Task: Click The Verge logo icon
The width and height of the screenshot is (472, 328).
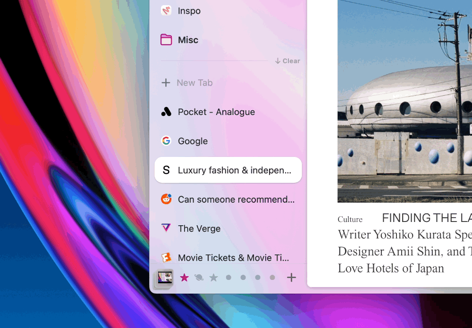Action: [166, 228]
